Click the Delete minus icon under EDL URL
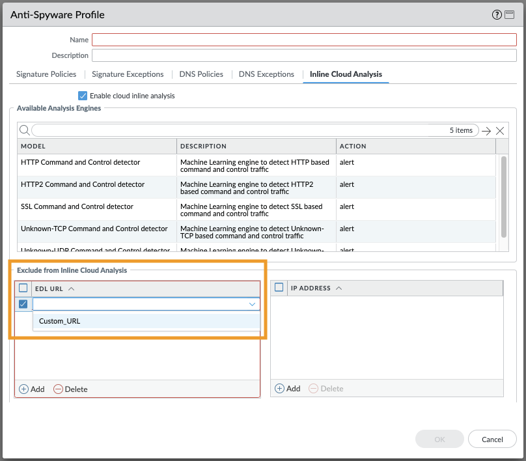This screenshot has height=461, width=526. click(59, 389)
